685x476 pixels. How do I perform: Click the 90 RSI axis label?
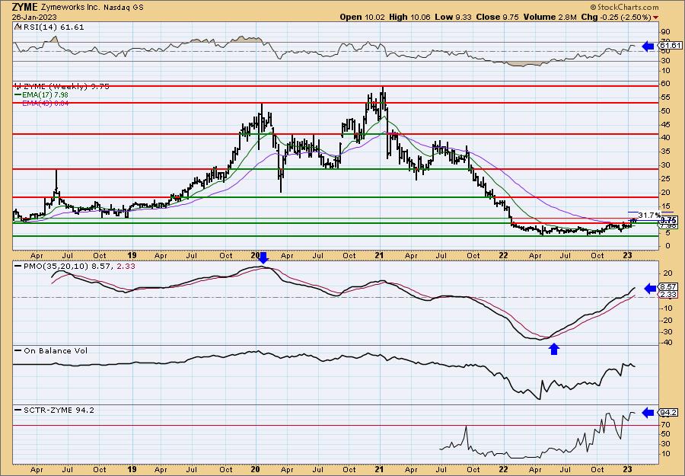pyautogui.click(x=665, y=32)
